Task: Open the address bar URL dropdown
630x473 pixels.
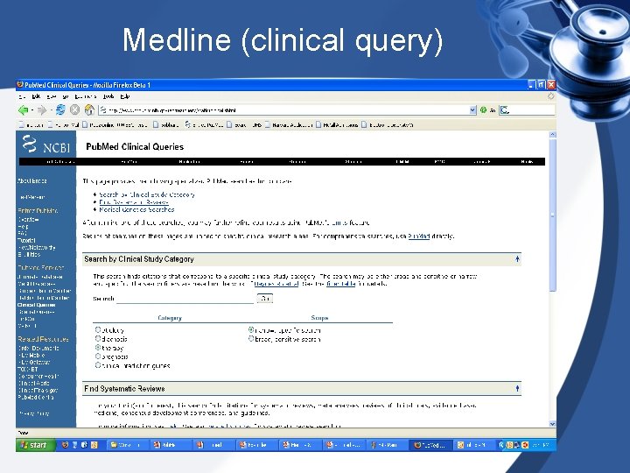Action: point(472,109)
